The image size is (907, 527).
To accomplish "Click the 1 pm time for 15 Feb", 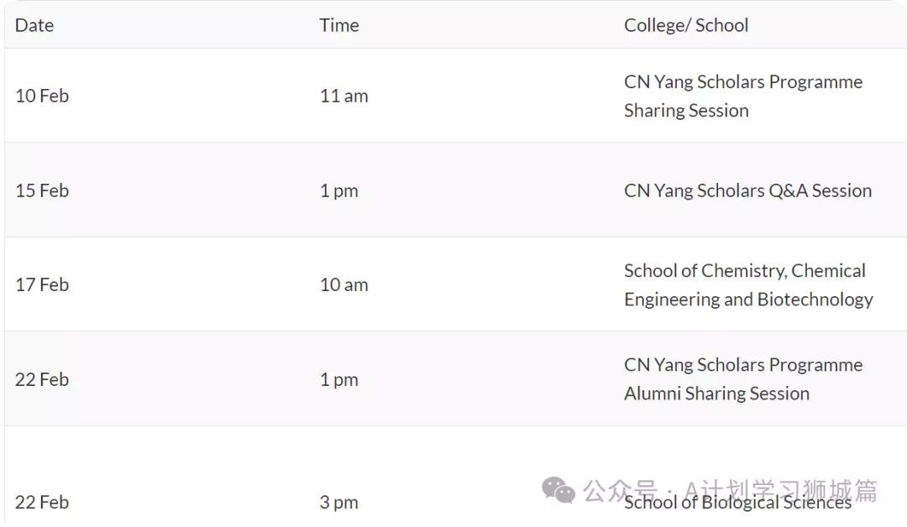I will (339, 190).
